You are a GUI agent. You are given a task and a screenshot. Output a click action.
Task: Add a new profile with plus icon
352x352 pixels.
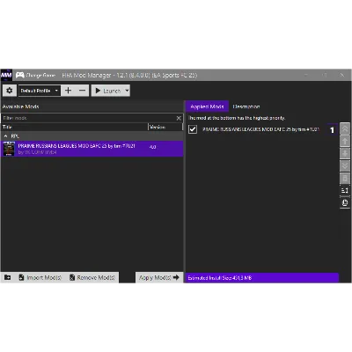(x=68, y=91)
